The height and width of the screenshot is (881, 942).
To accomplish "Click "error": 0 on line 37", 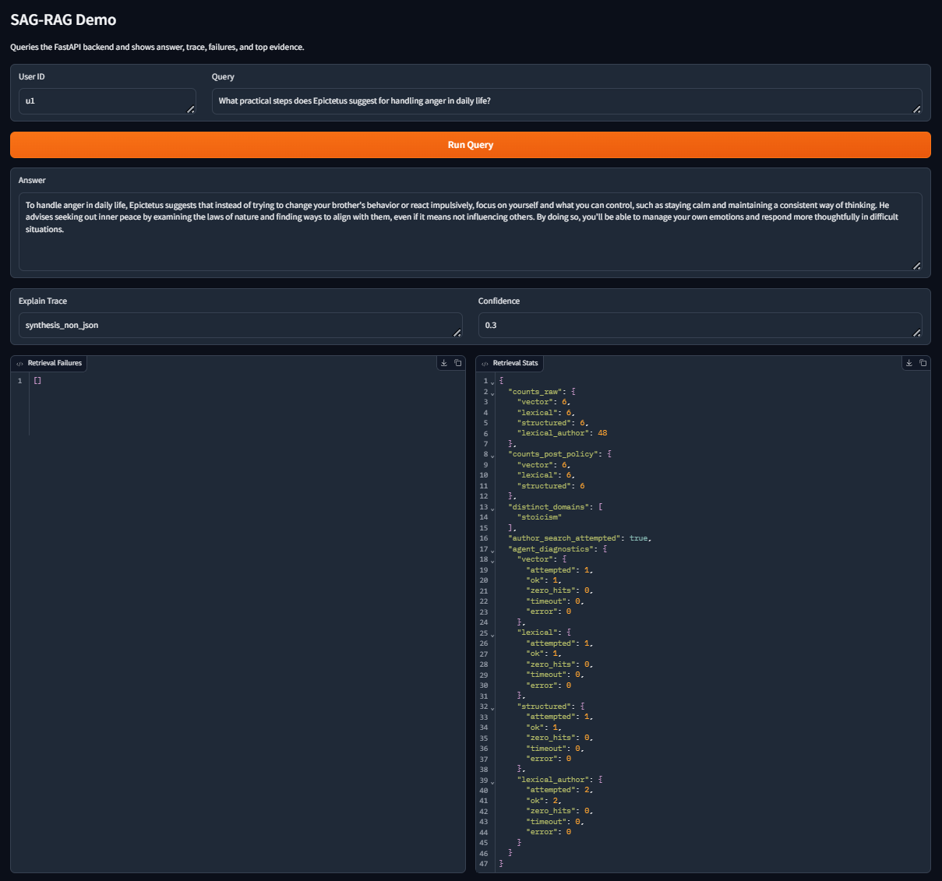I will 549,759.
